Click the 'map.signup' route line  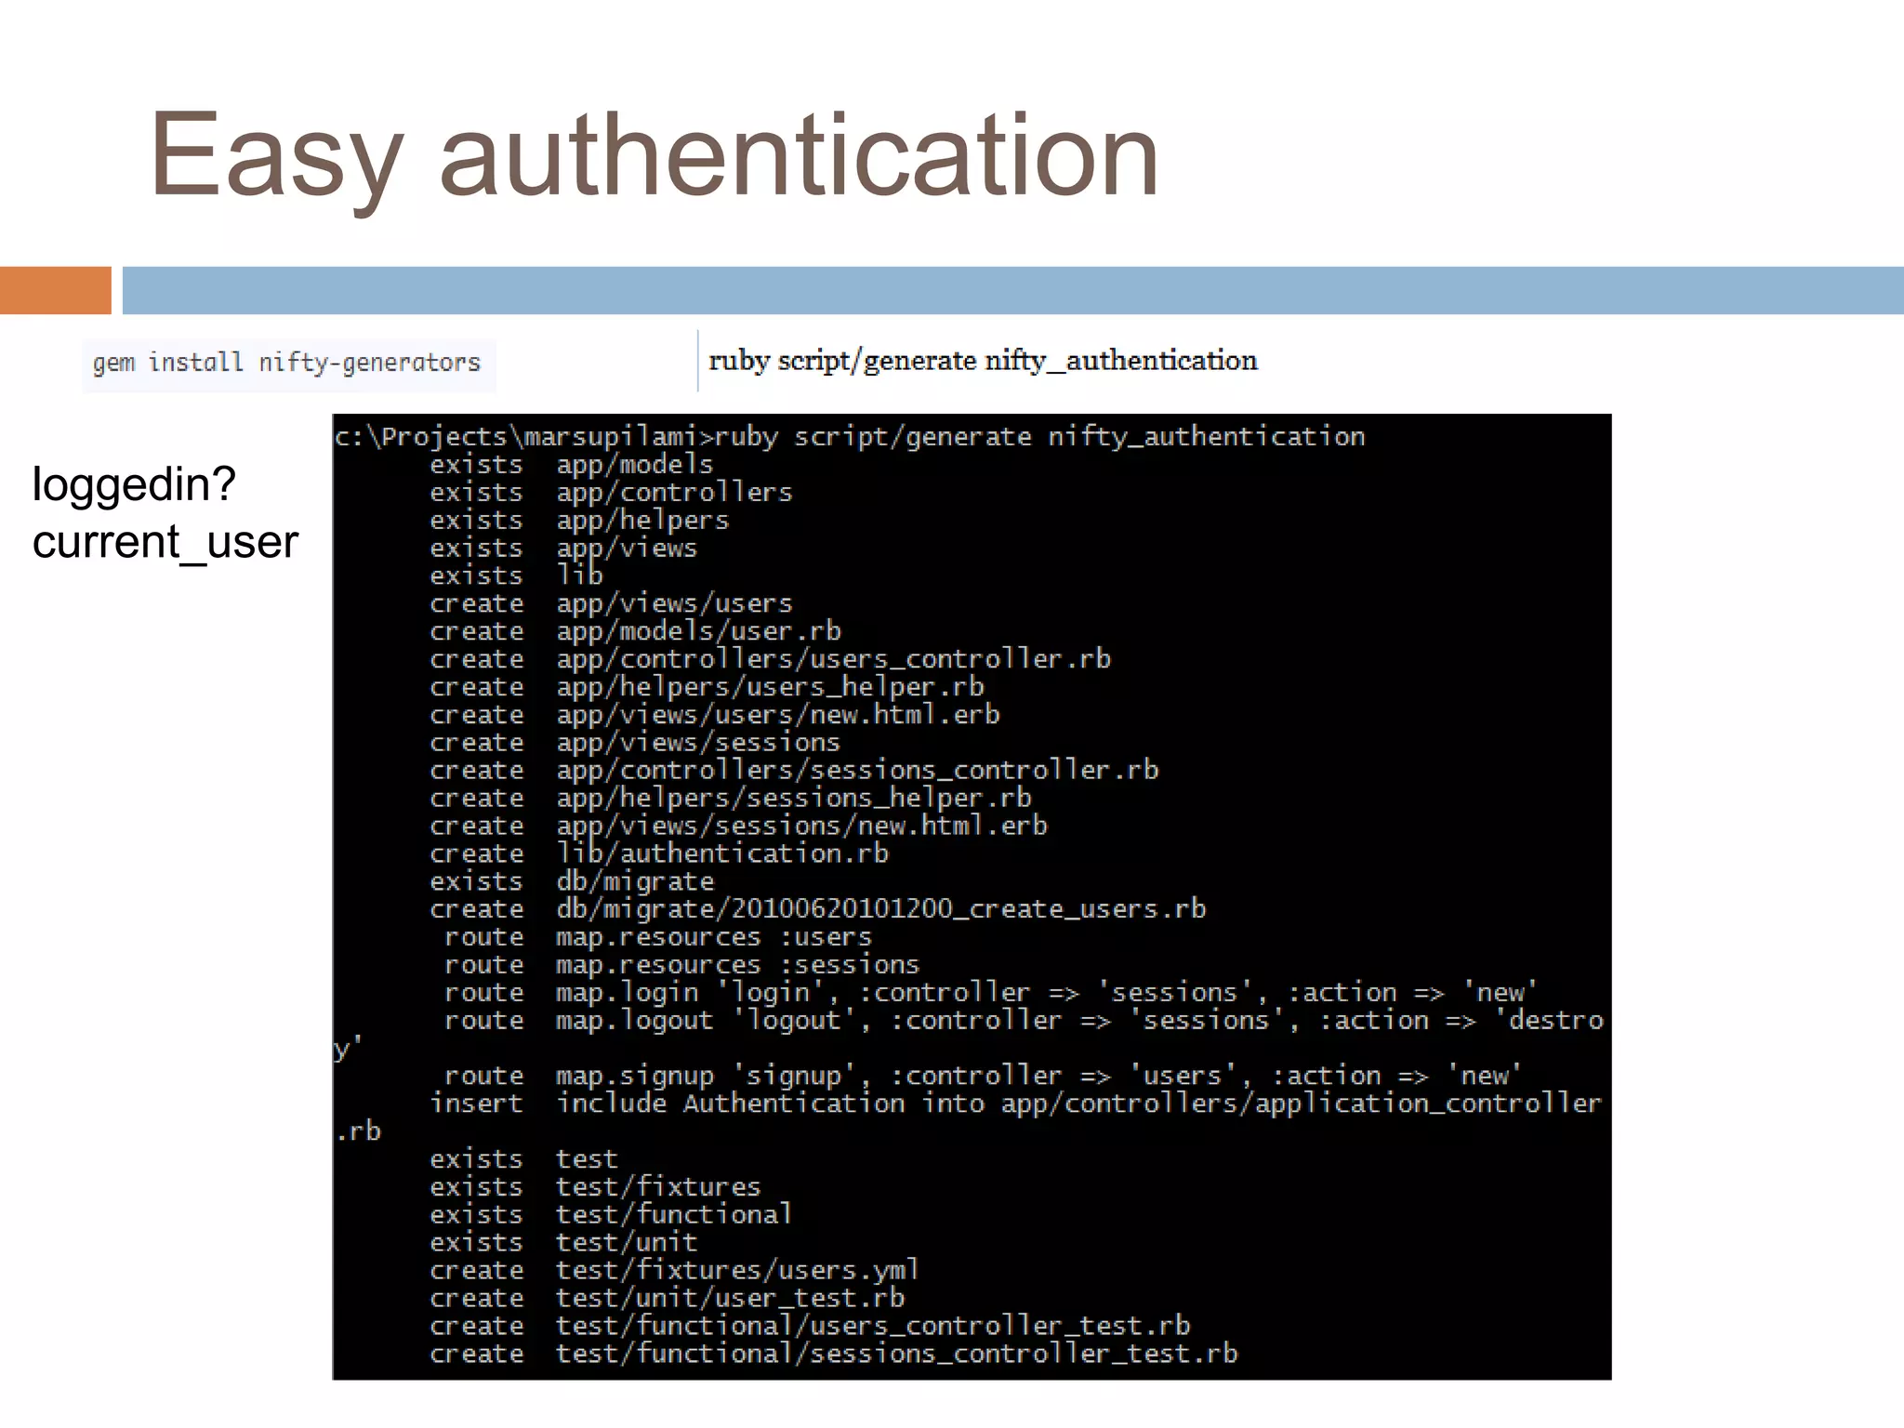(983, 1077)
